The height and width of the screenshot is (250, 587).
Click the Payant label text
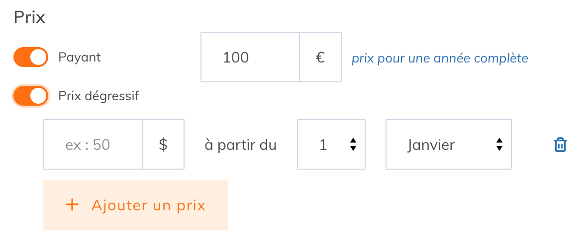[80, 58]
